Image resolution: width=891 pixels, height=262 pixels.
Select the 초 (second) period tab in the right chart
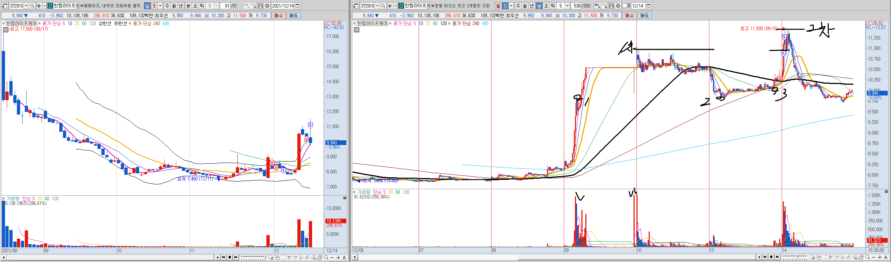tap(546, 6)
